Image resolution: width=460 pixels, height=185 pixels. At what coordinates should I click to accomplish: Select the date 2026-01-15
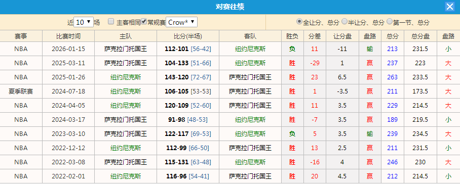(68, 49)
